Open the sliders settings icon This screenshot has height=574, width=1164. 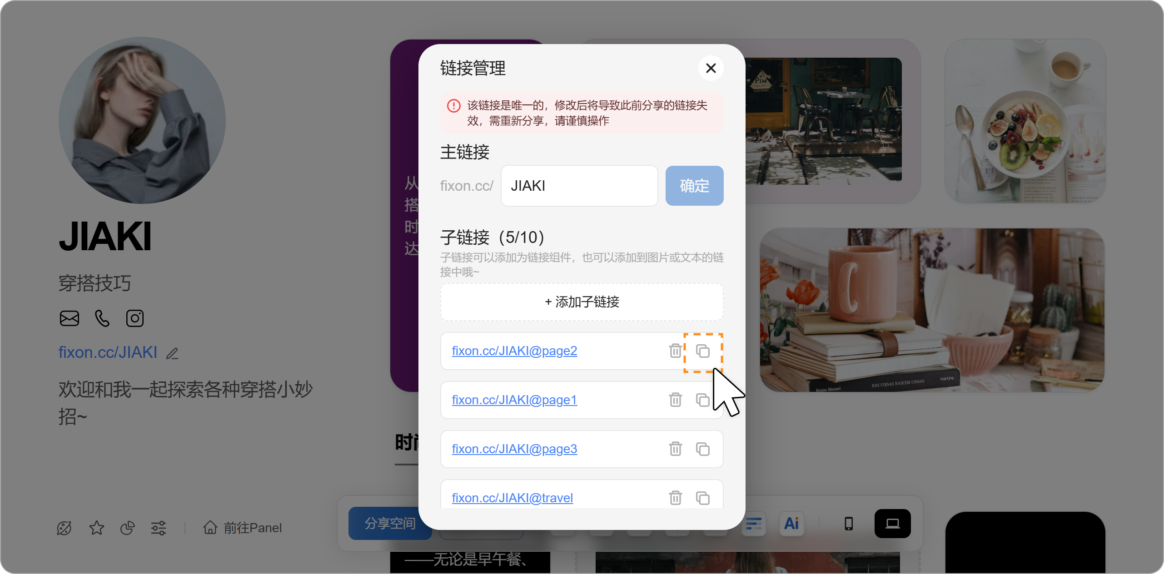pos(159,528)
